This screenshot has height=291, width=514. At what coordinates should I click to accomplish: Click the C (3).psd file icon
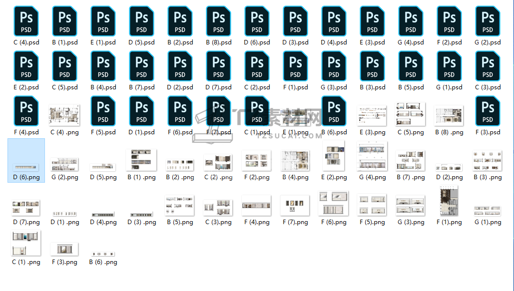coord(488,66)
